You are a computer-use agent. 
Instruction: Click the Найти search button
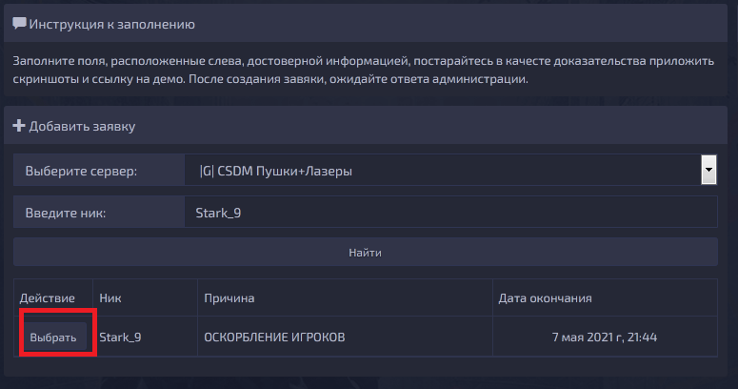coord(366,253)
